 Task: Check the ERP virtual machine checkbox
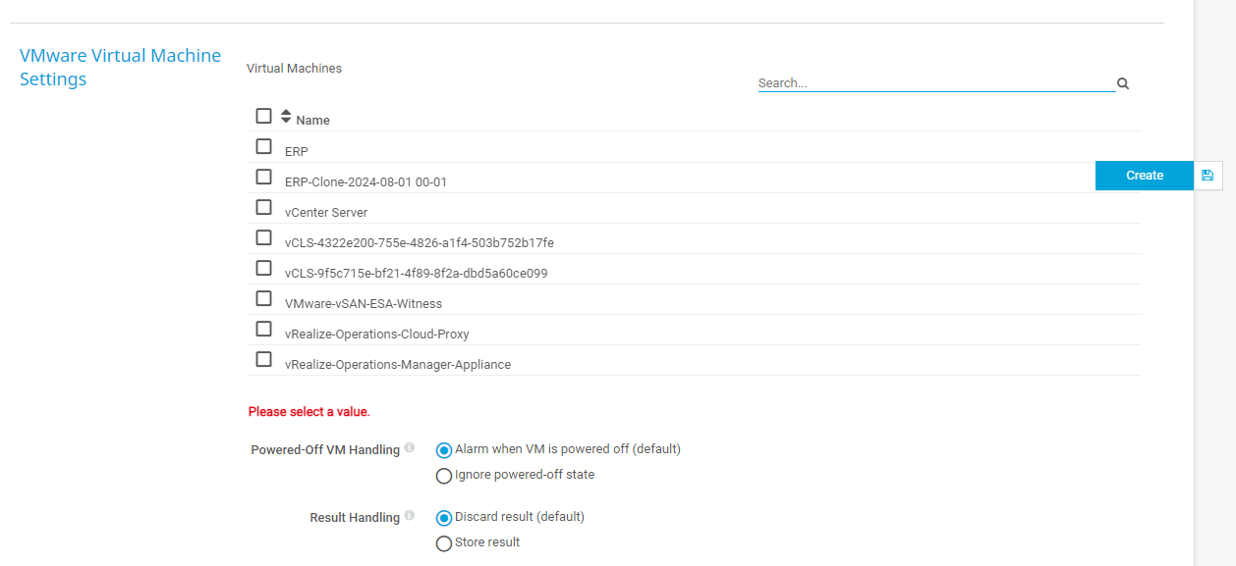pyautogui.click(x=263, y=146)
